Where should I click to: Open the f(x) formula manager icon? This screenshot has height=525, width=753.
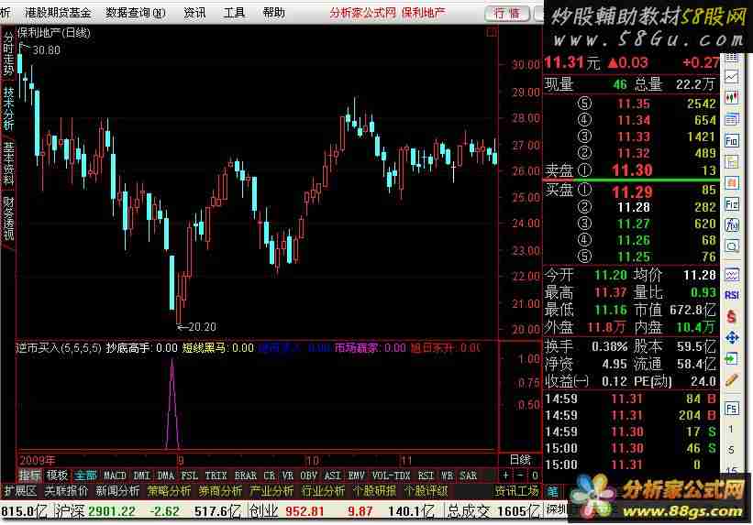click(x=732, y=225)
